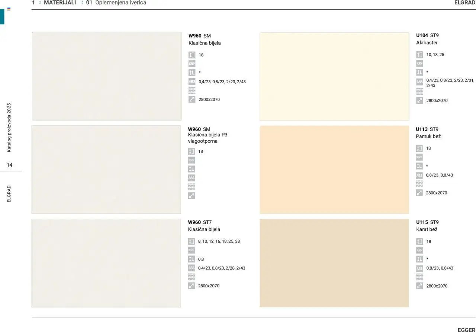Open MATERIJALI breadcrumb section

60,3
